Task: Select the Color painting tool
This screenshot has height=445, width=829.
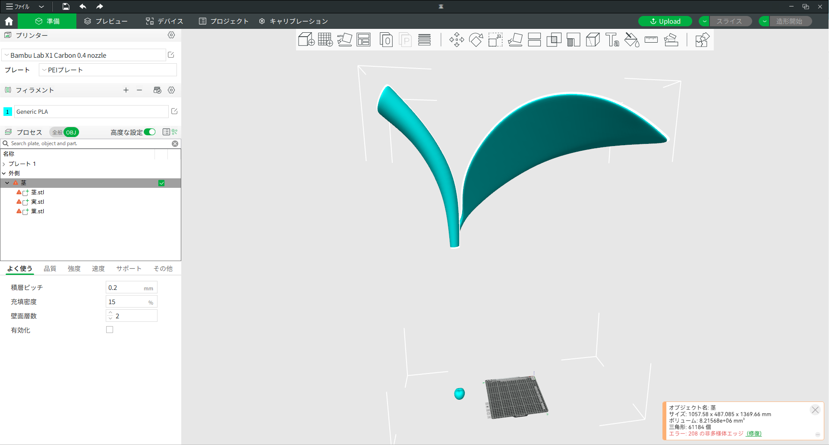Action: 632,40
